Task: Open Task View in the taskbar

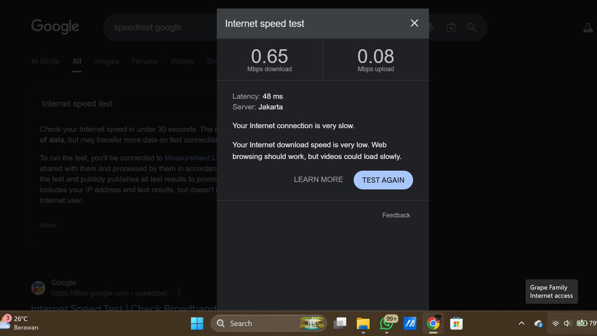Action: [340, 324]
